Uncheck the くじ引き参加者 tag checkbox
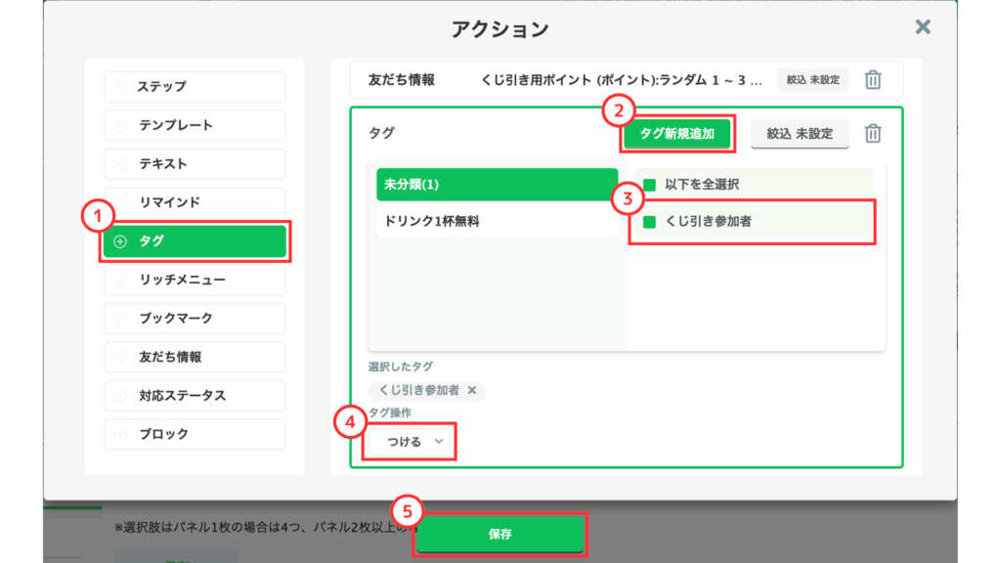Image resolution: width=1001 pixels, height=563 pixels. tap(648, 222)
